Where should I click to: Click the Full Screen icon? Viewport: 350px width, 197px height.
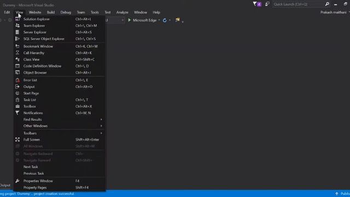(17, 140)
